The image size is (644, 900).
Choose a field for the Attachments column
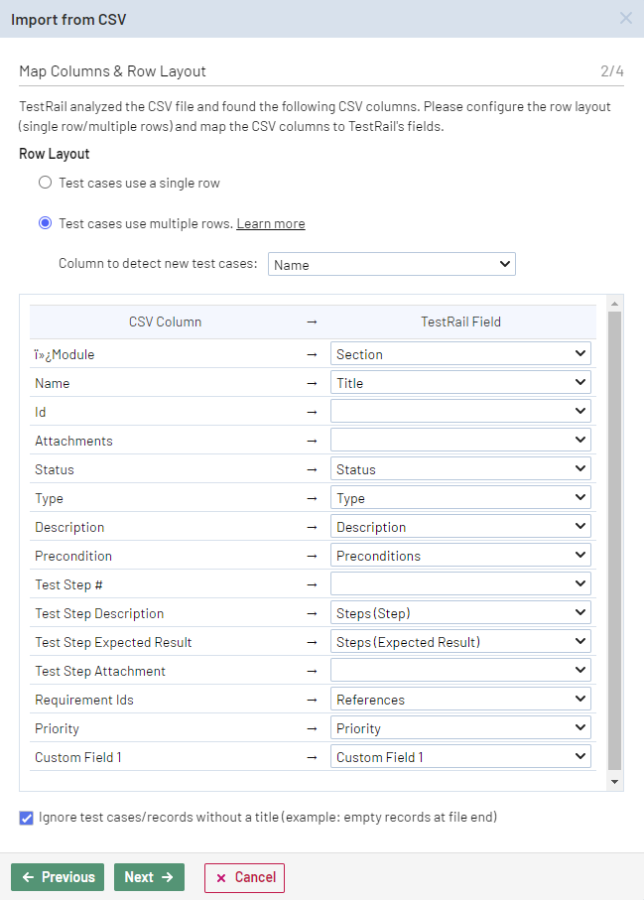[x=460, y=441]
